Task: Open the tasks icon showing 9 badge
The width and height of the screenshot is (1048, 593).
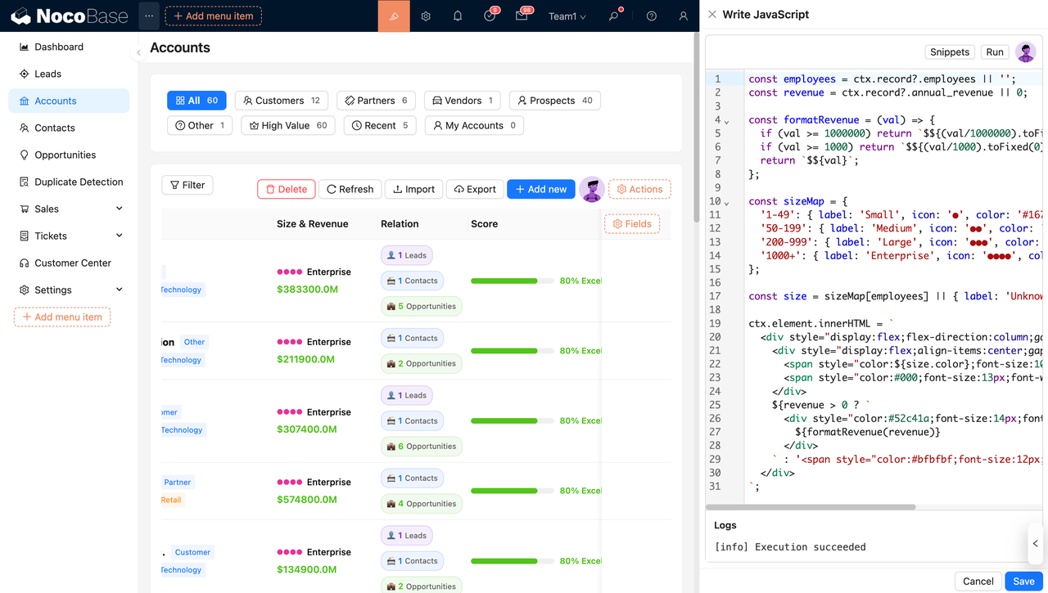Action: [490, 16]
